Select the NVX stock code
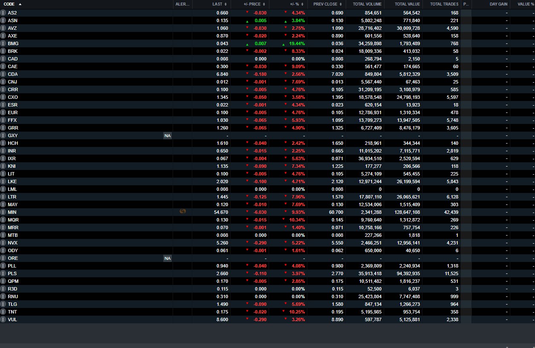The height and width of the screenshot is (348, 535). coord(13,243)
